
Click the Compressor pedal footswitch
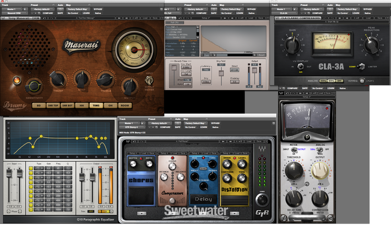(x=172, y=201)
